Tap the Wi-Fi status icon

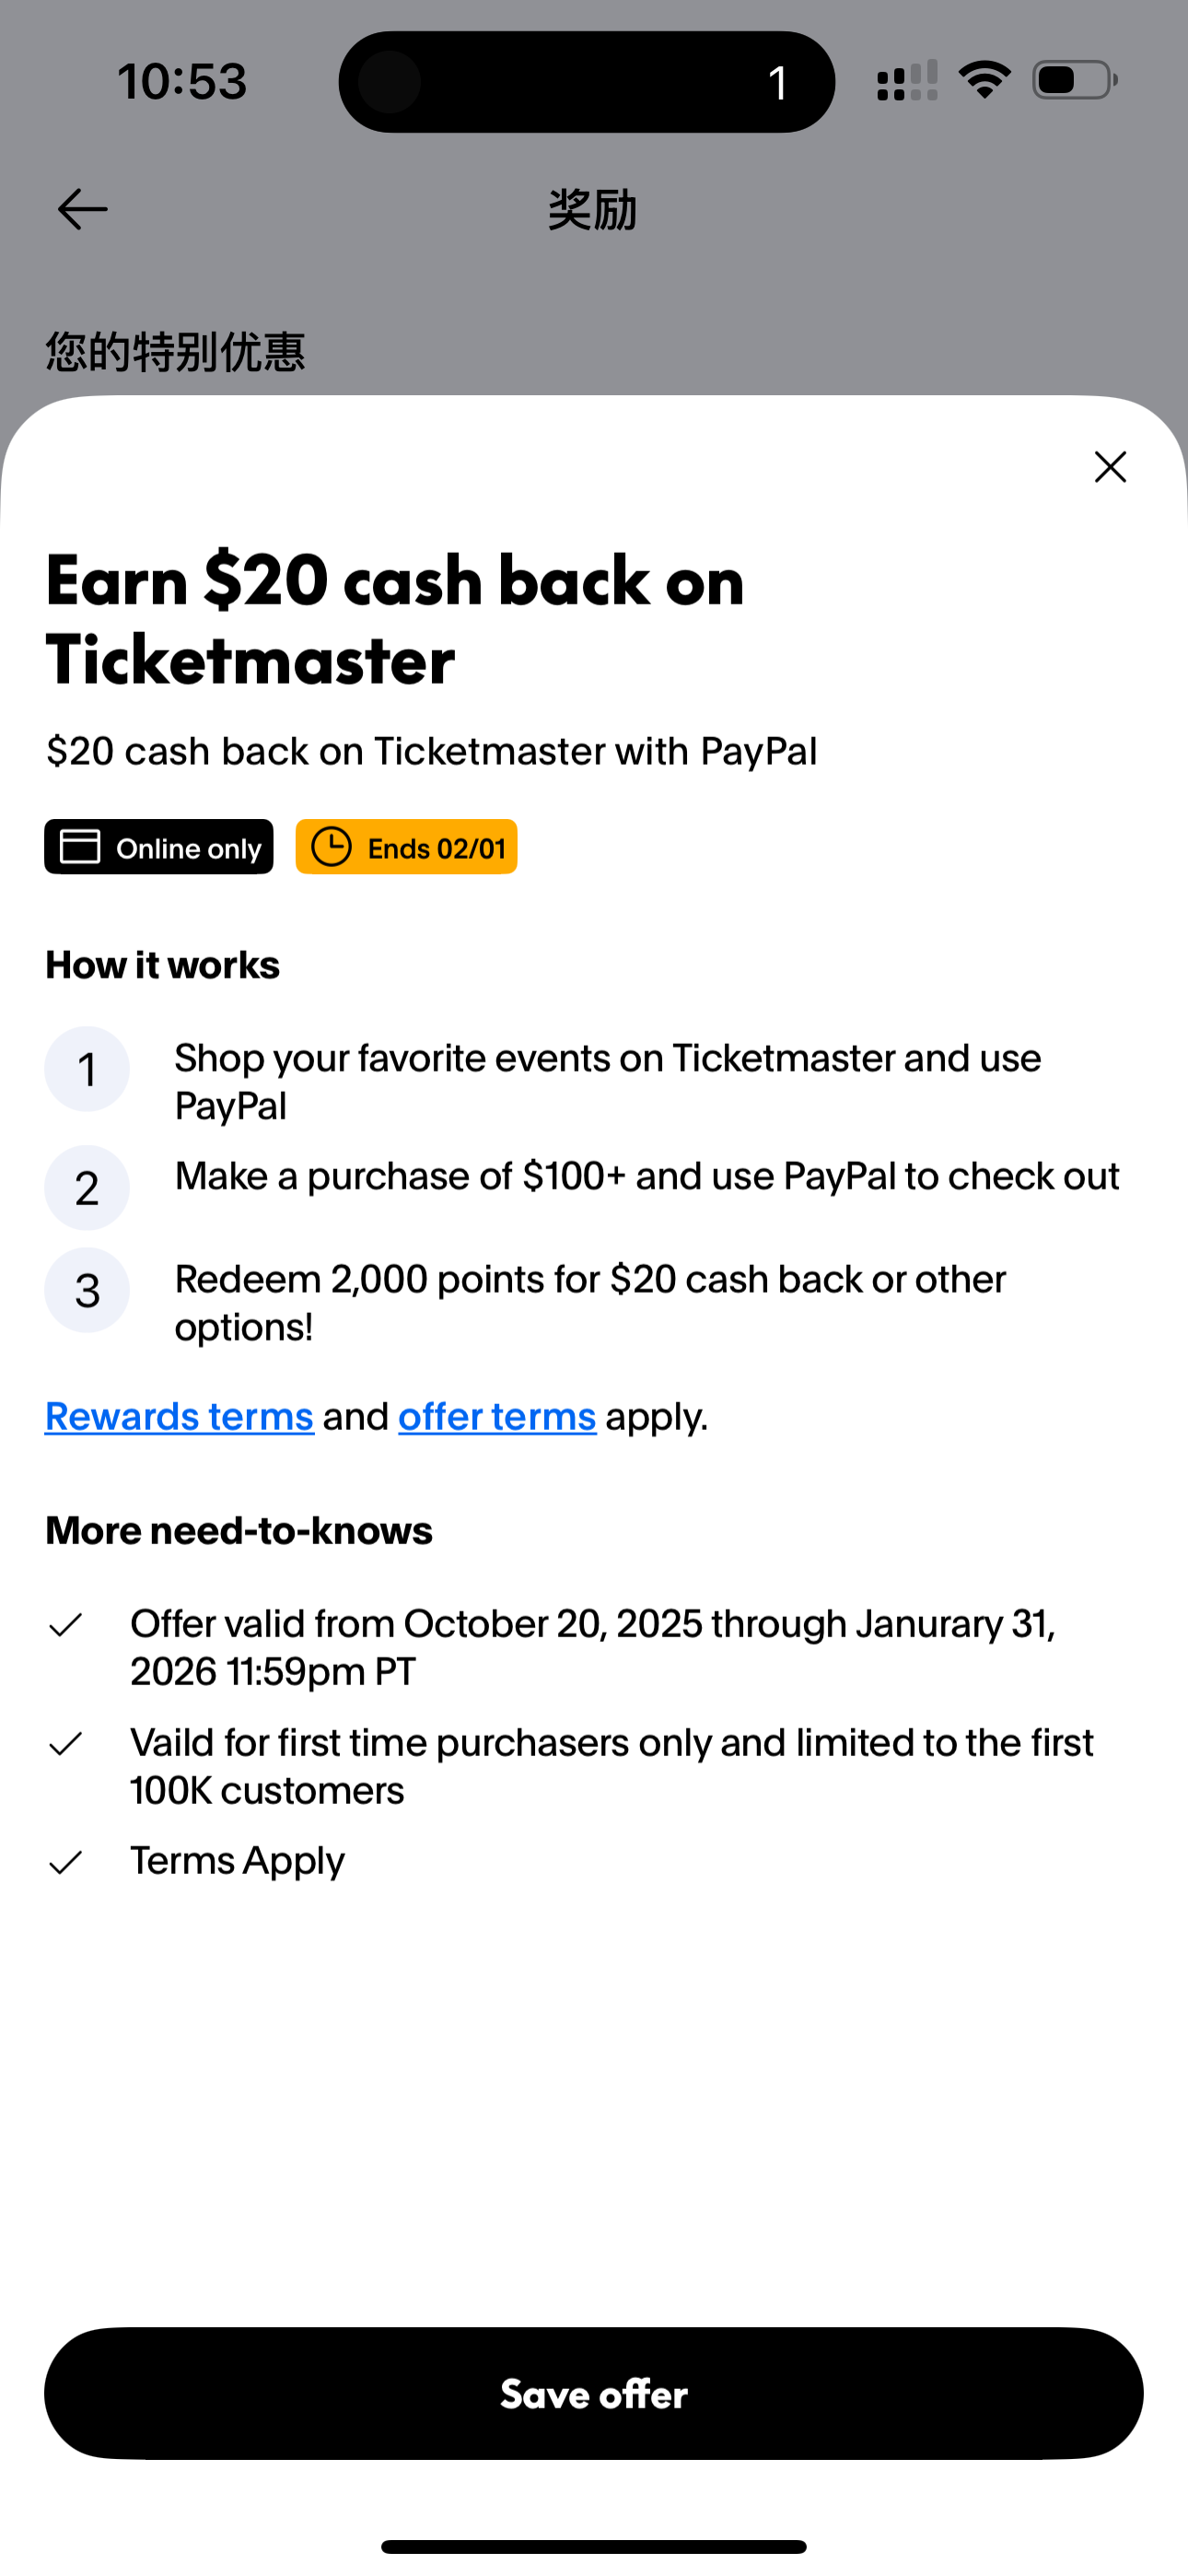point(984,80)
